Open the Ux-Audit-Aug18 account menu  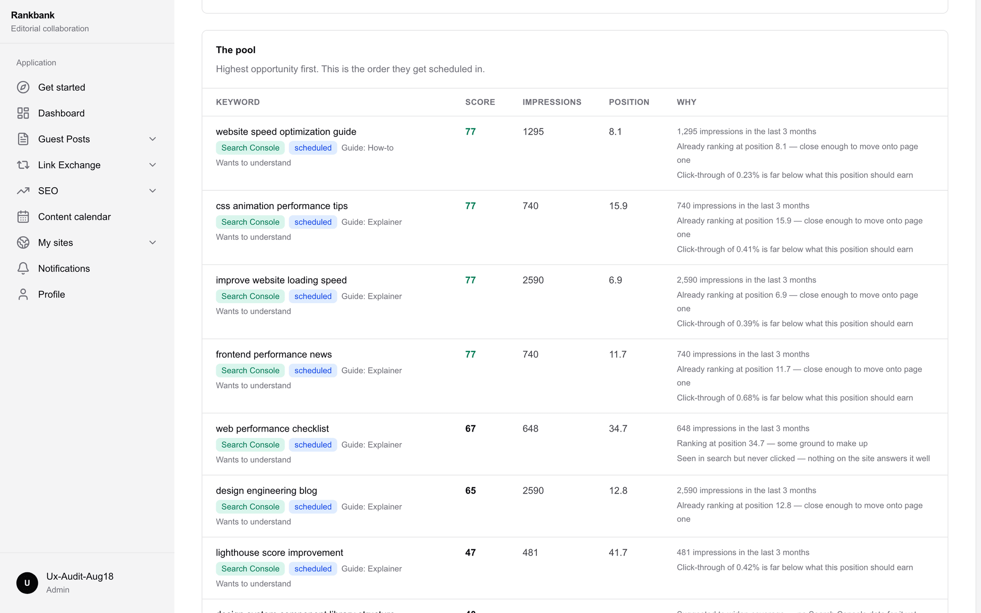click(87, 583)
